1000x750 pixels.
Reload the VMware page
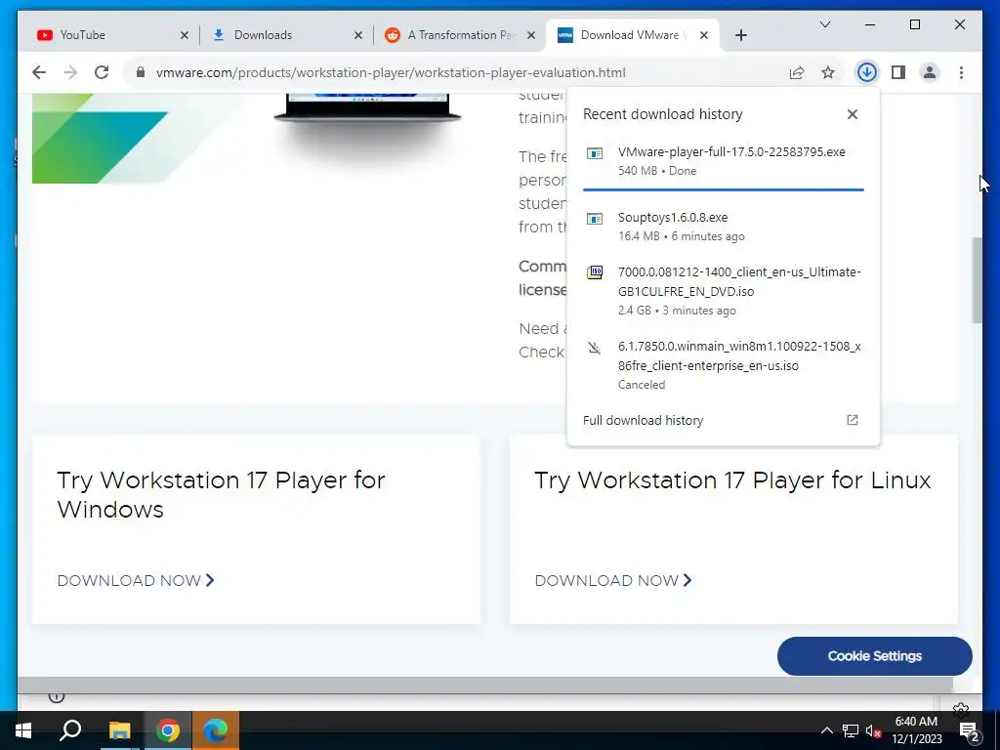[x=102, y=72]
